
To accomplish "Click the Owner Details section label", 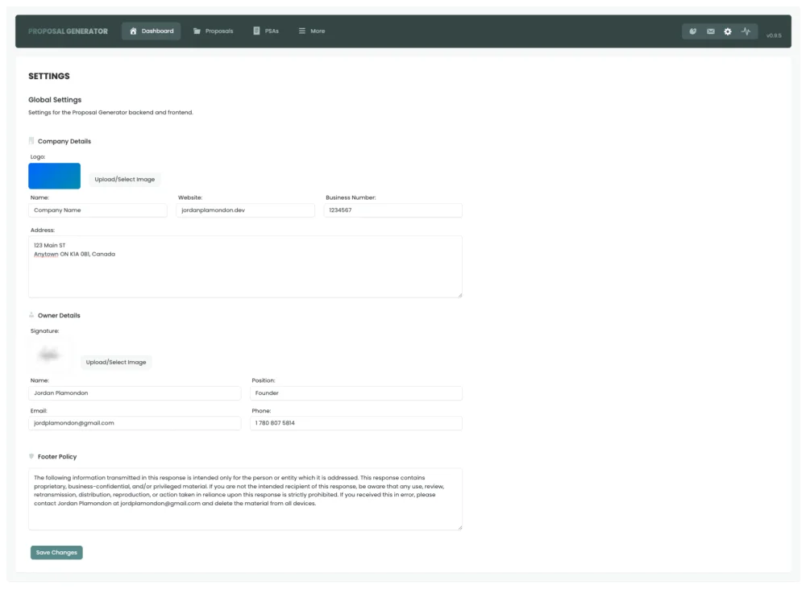I will 59,316.
